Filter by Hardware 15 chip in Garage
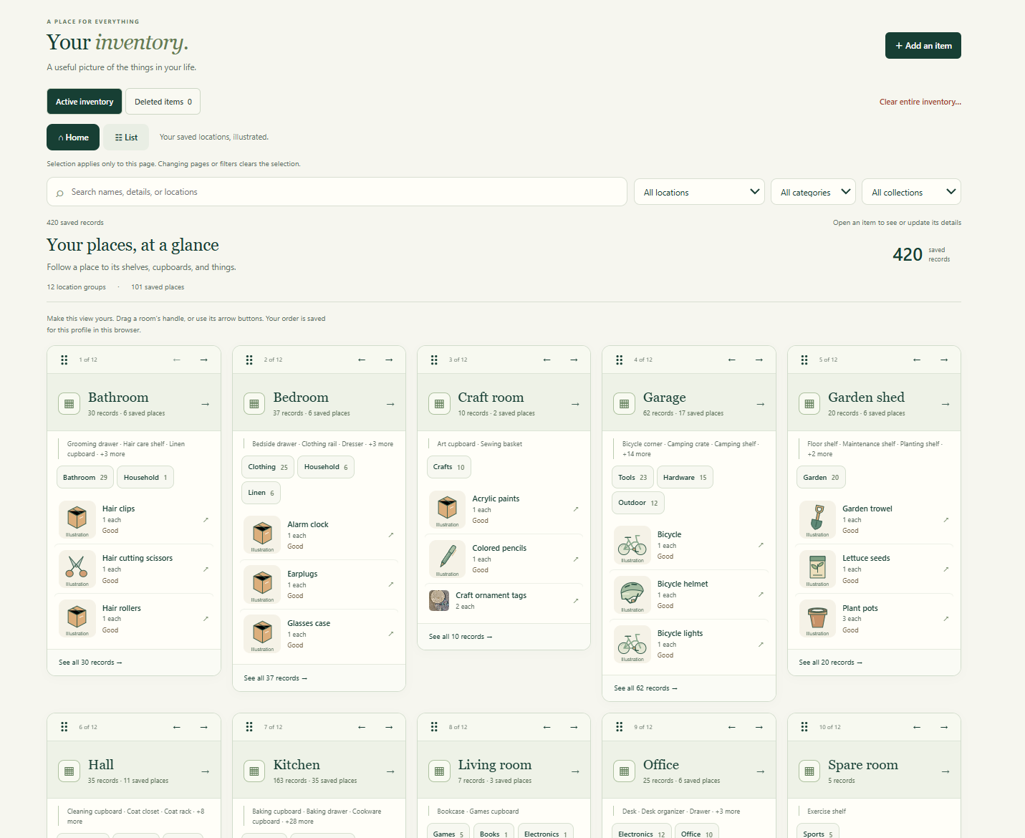This screenshot has height=838, width=1025. (685, 478)
